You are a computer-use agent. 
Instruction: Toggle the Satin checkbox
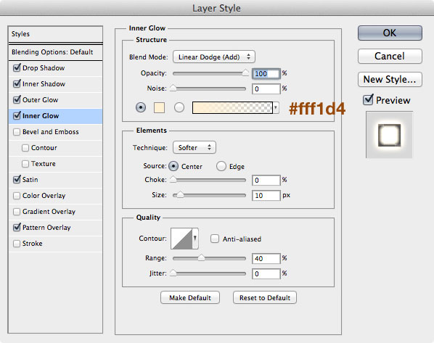[17, 180]
